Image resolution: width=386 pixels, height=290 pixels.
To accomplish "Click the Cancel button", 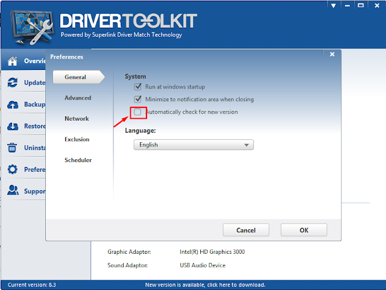I will click(x=246, y=230).
